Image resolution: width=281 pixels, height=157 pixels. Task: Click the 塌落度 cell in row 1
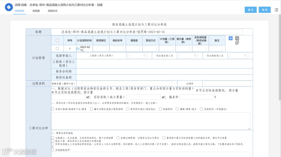(x=133, y=49)
